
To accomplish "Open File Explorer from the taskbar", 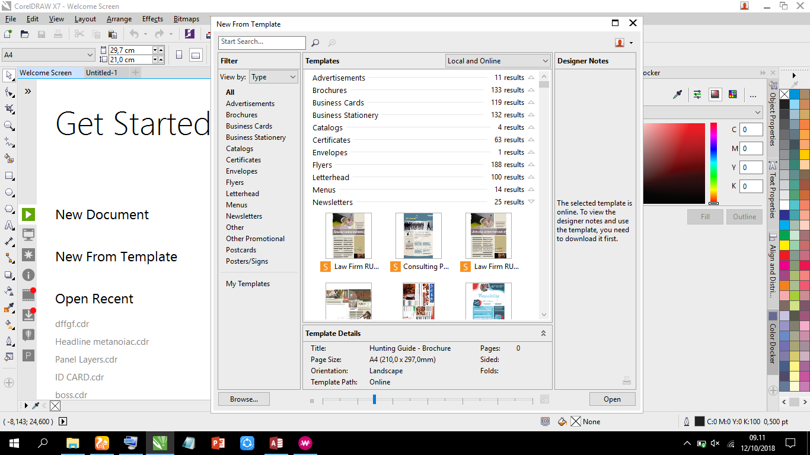I will tap(73, 443).
